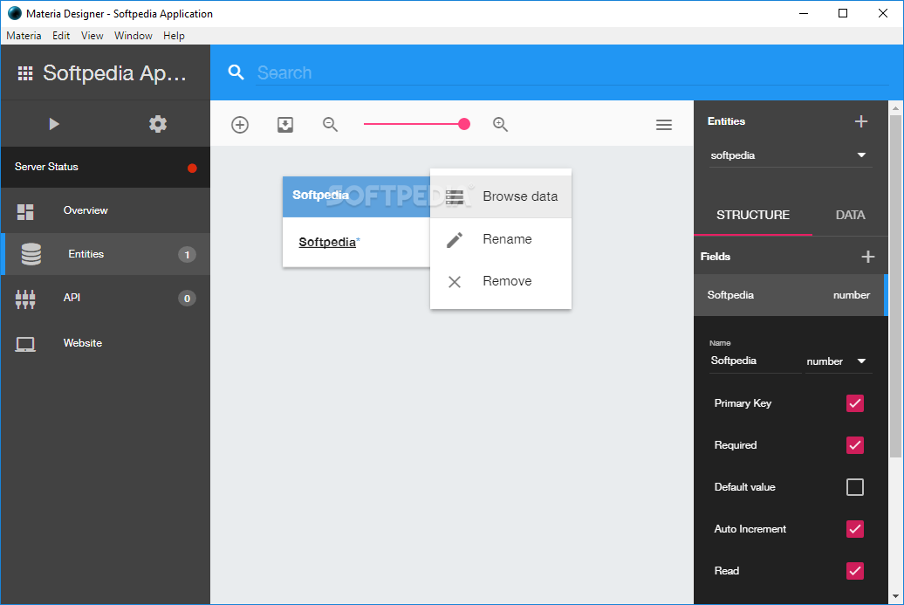The width and height of the screenshot is (904, 605).
Task: Click the underlined Softpedia field link
Action: (327, 242)
